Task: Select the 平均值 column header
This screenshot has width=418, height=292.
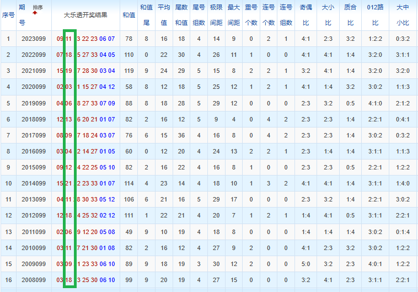Action: 164,15
